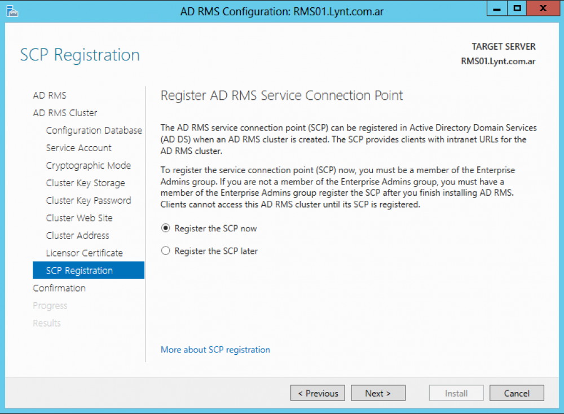Go back with the Previous button

point(318,393)
